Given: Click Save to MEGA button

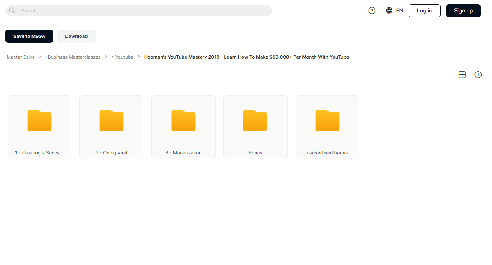Looking at the screenshot, I should point(29,36).
